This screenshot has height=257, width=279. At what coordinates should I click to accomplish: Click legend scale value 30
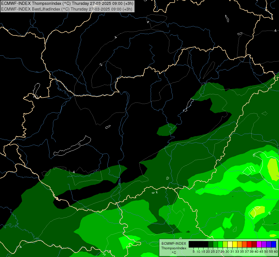tap(227, 252)
